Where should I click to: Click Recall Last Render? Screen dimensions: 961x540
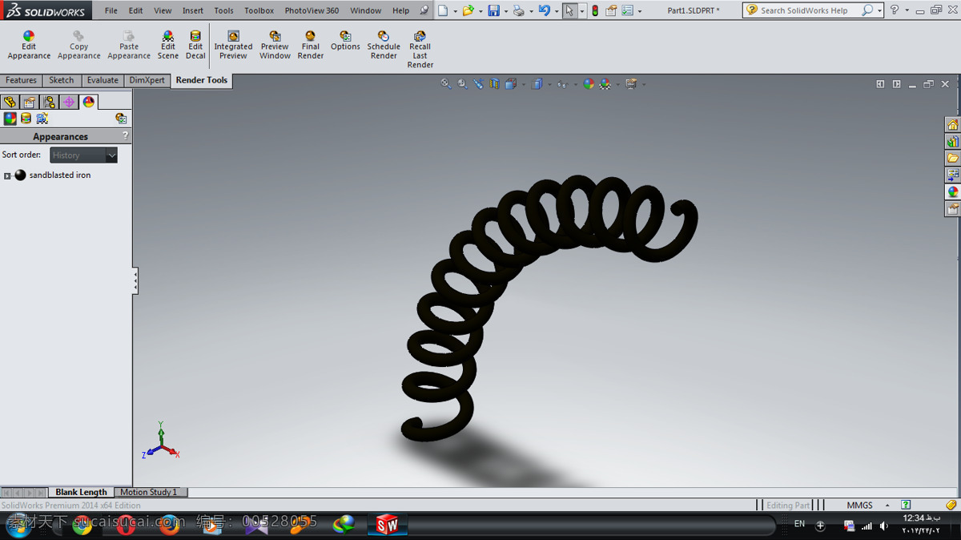click(420, 50)
